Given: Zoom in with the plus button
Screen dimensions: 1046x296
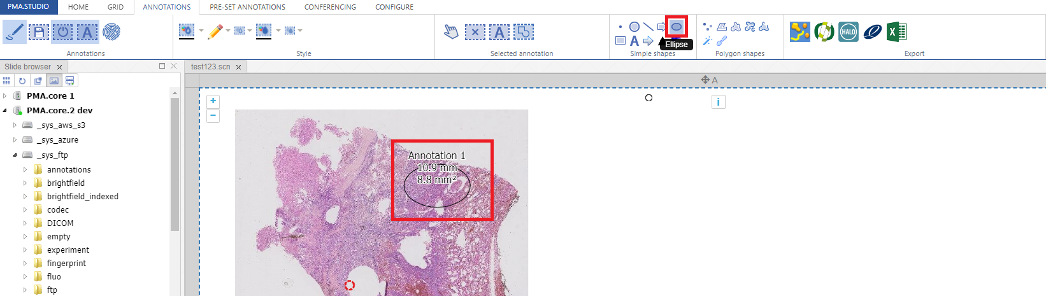Looking at the screenshot, I should pyautogui.click(x=213, y=101).
